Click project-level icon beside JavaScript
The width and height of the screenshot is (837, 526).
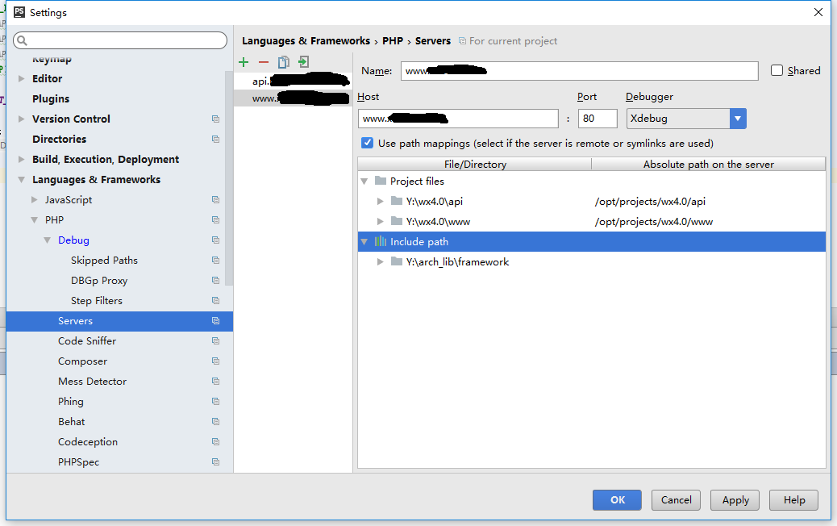click(x=215, y=200)
